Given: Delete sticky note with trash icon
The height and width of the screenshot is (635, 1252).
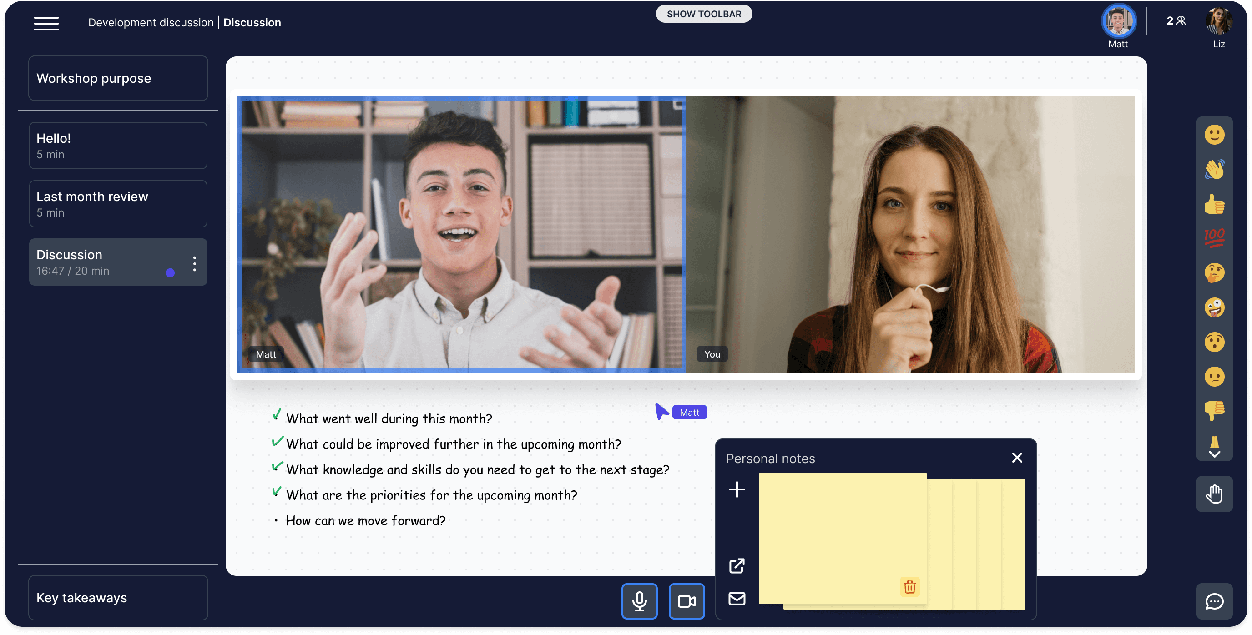Looking at the screenshot, I should coord(909,587).
